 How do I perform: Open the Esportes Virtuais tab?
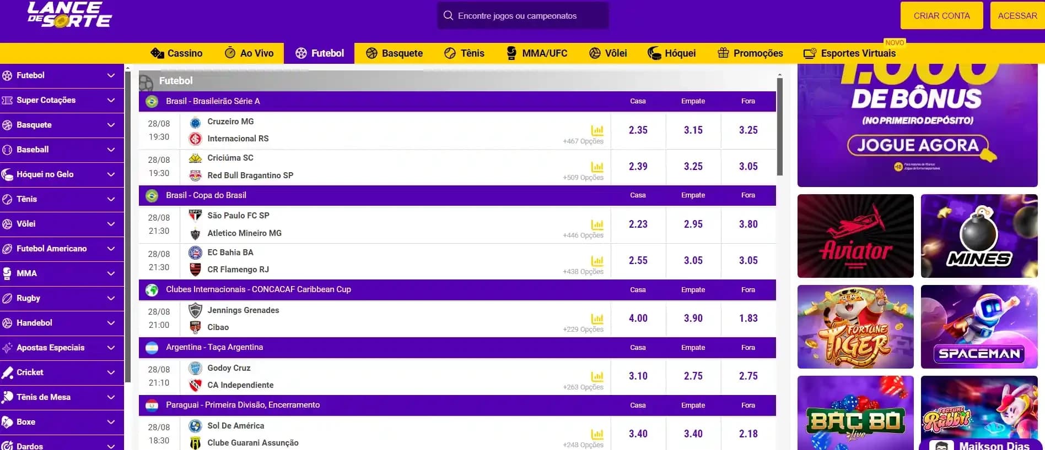click(849, 53)
